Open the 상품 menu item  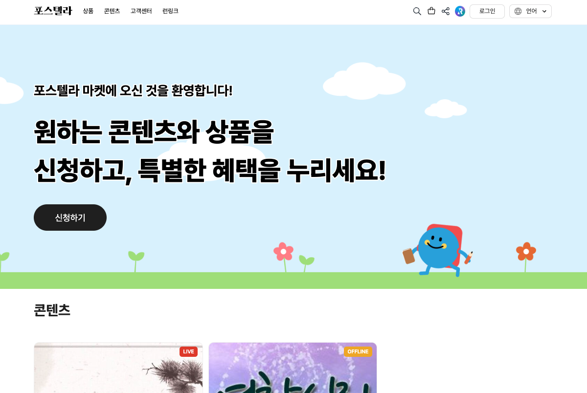88,11
